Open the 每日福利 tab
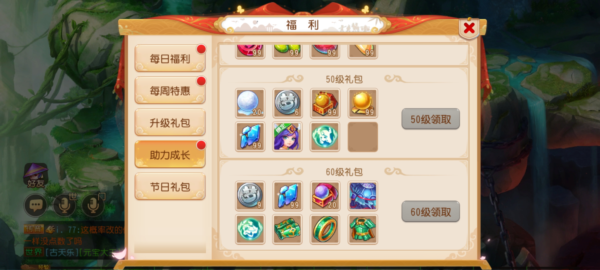Viewport: 600px width, 270px height. (x=170, y=58)
